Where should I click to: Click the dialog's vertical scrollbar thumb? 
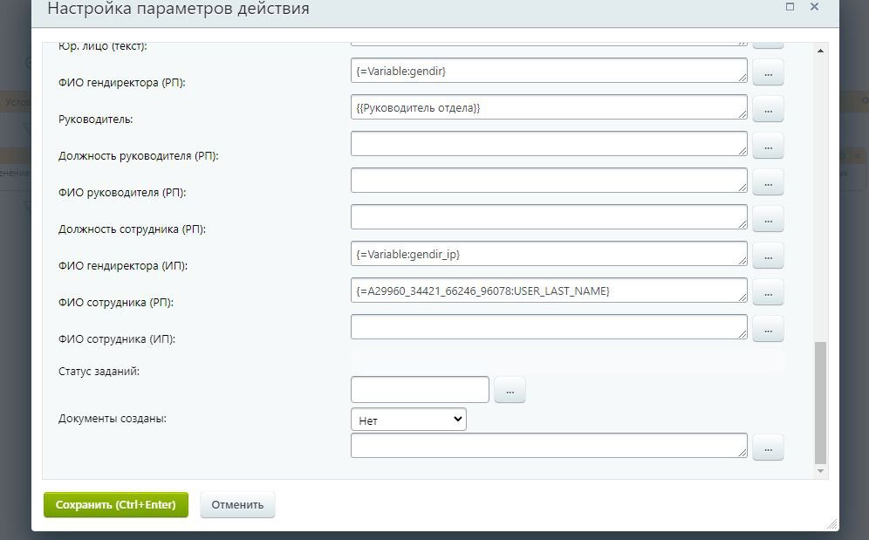click(x=819, y=401)
